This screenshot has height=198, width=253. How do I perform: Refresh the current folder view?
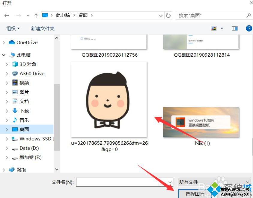(x=168, y=16)
